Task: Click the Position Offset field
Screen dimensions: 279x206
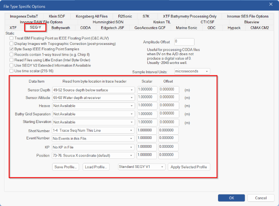Action: point(168,155)
